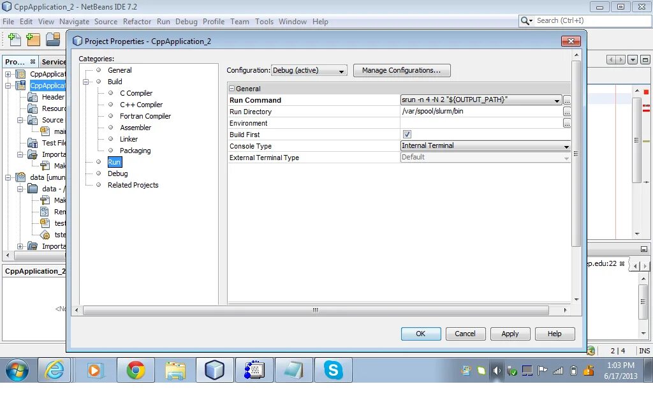The height and width of the screenshot is (398, 653).
Task: Open the notepad app from the taskbar
Action: [x=294, y=370]
